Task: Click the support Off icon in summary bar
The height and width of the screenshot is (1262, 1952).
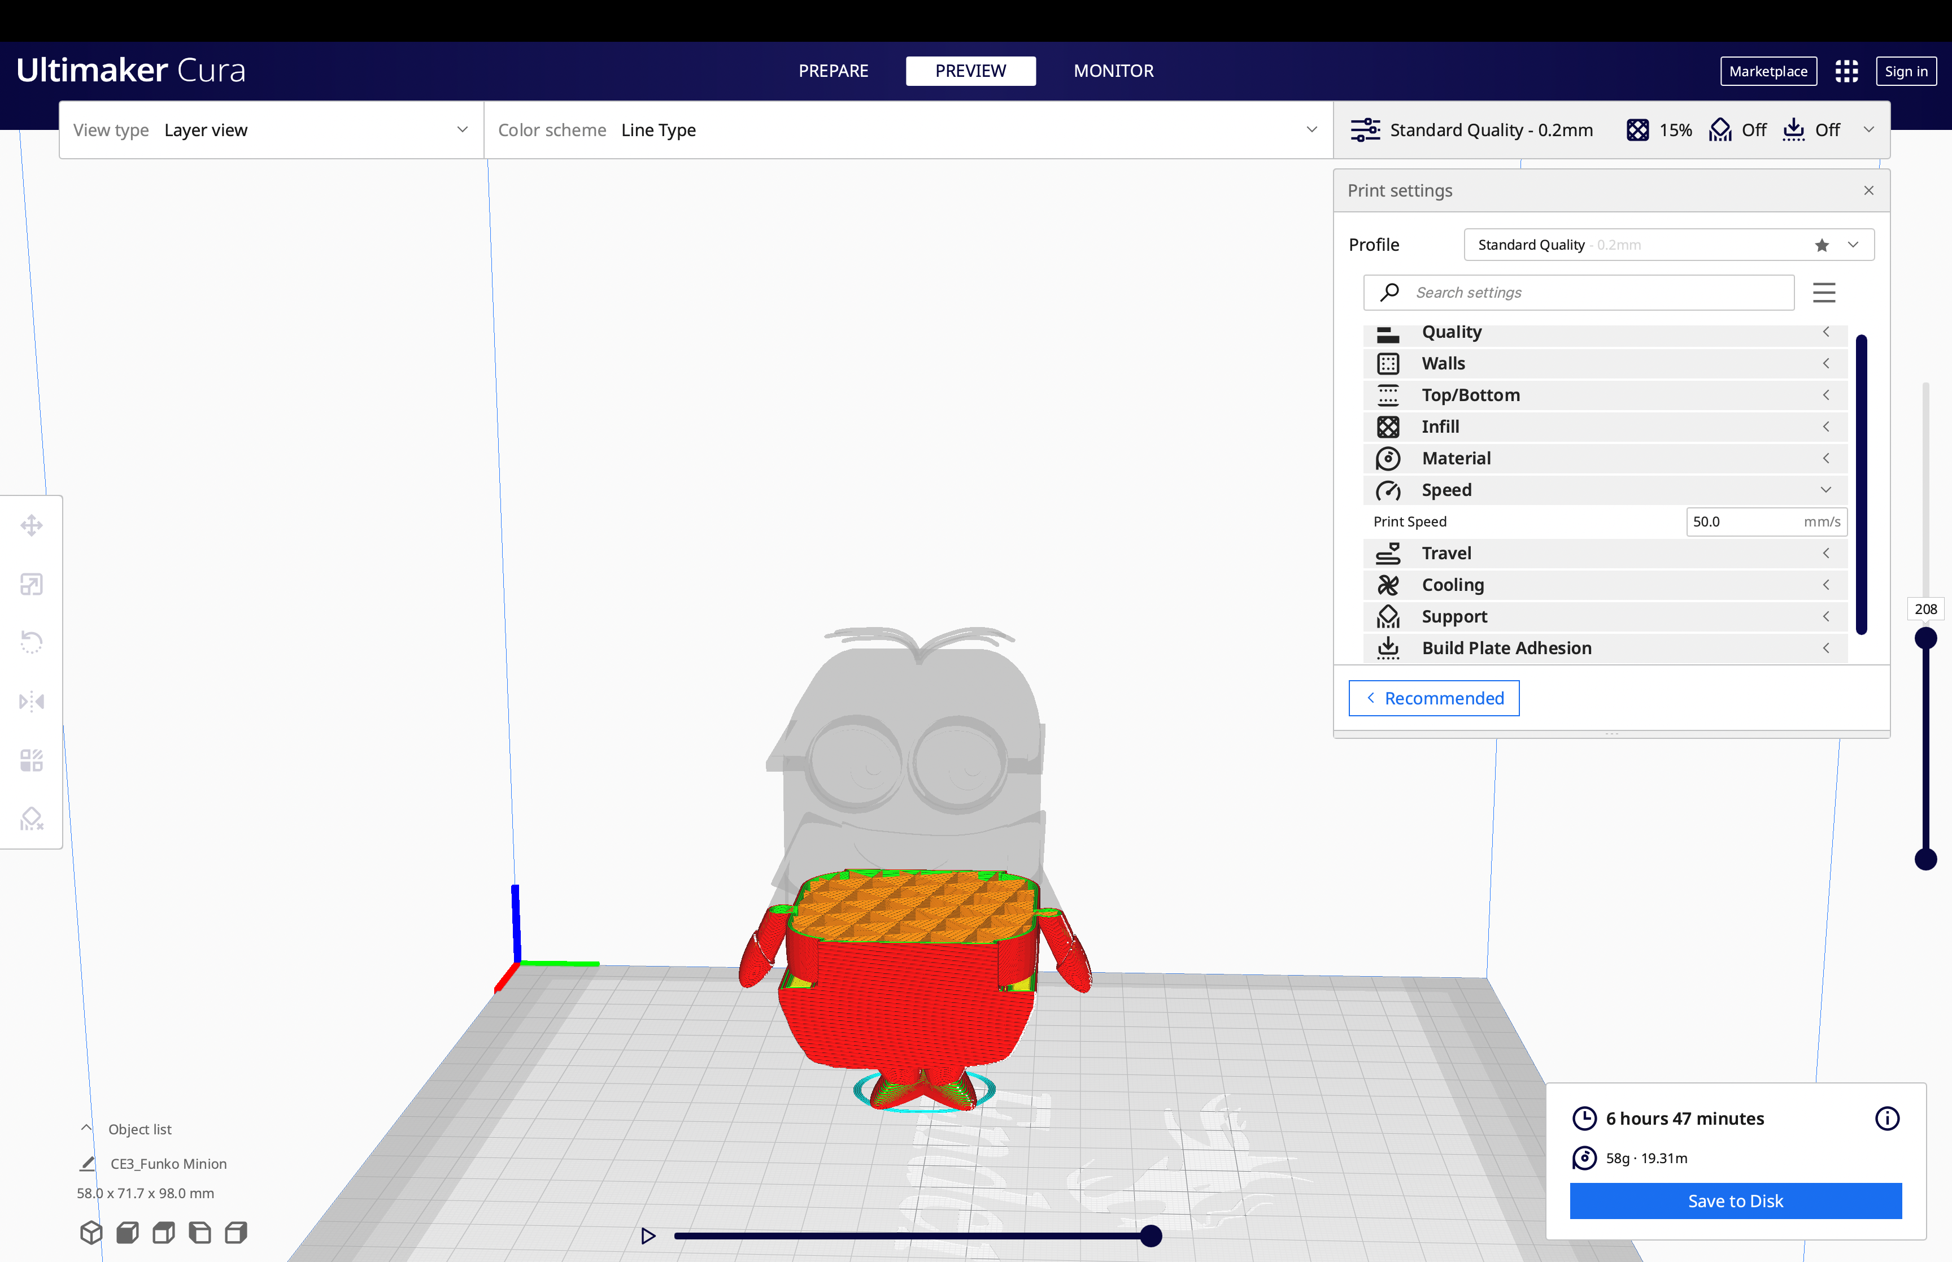Action: [1720, 129]
